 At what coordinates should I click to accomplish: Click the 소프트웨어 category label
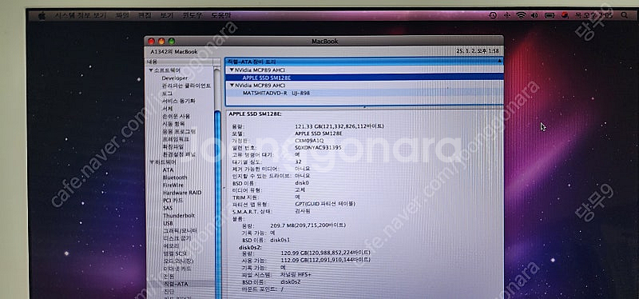point(166,70)
